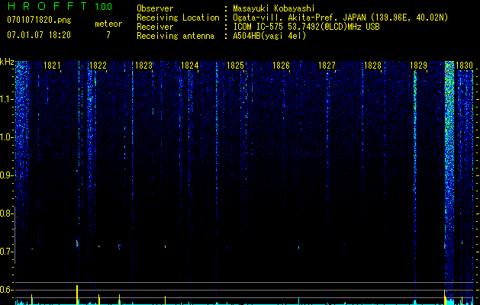Screen dimensions: 480x305
Task: Click the 1.0 kHz axis label
Action: click(x=6, y=137)
